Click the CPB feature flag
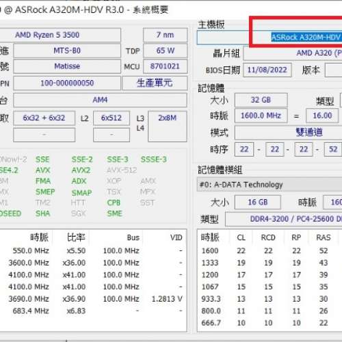The height and width of the screenshot is (342, 342). 114,202
